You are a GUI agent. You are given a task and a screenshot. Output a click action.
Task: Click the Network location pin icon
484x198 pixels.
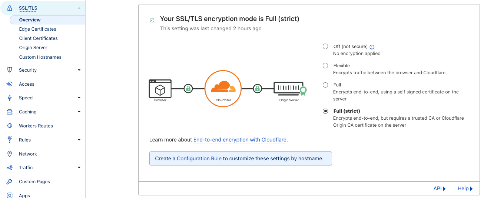10,154
